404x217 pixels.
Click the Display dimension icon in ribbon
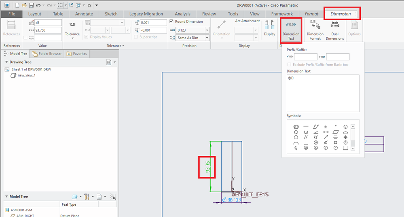click(269, 29)
